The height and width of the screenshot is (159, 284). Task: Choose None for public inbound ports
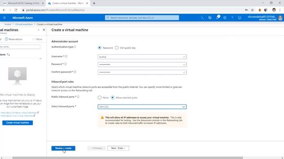coord(99,98)
